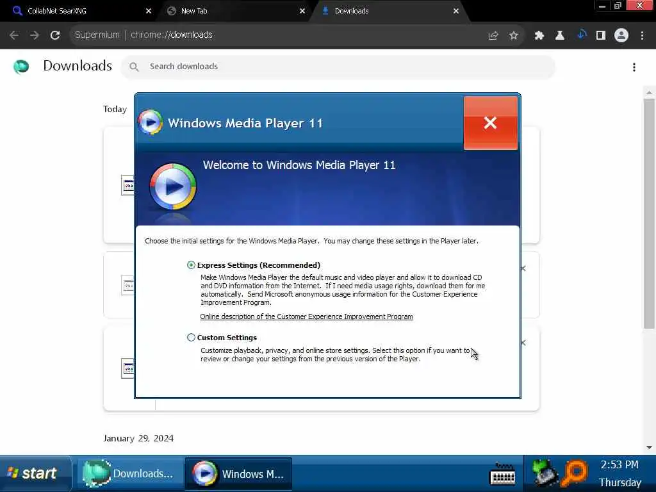The image size is (656, 492).
Task: Choose the Custom Settings radio option
Action: 191,337
